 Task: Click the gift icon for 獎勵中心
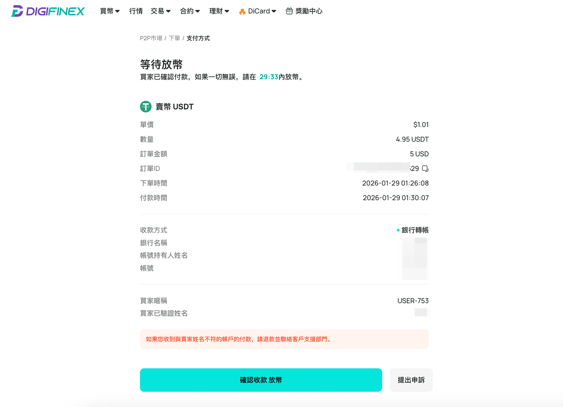click(289, 11)
